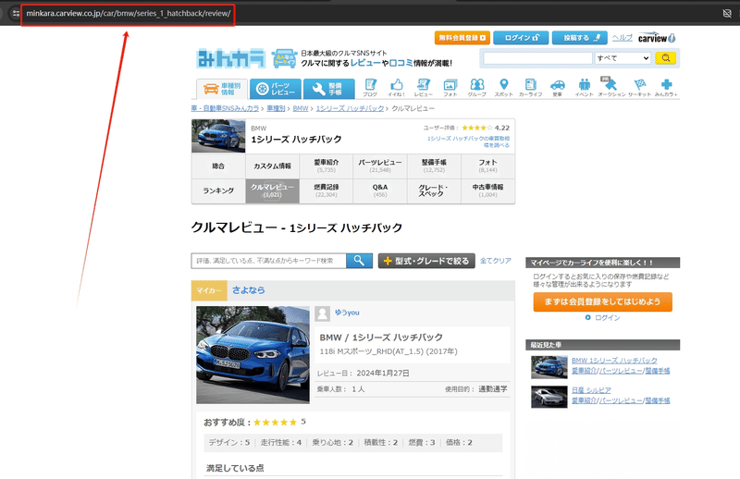Click the 日産 シルビア thumbnail in sidebar
Screen dimensions: 740x479
[x=549, y=397]
